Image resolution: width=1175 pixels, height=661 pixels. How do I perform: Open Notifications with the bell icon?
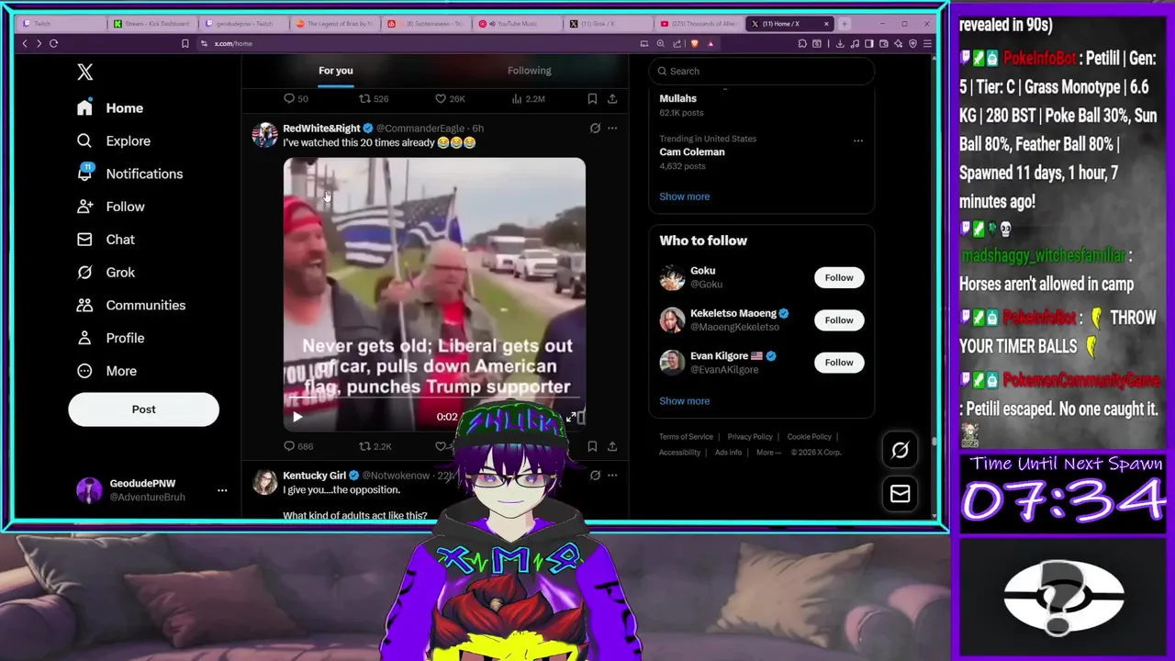point(129,174)
